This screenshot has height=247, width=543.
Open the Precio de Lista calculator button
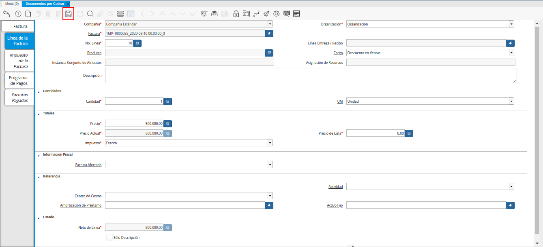[409, 133]
